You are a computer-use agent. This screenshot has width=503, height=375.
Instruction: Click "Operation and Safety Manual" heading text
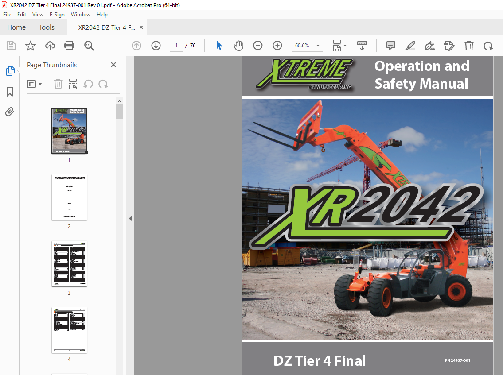pos(421,75)
